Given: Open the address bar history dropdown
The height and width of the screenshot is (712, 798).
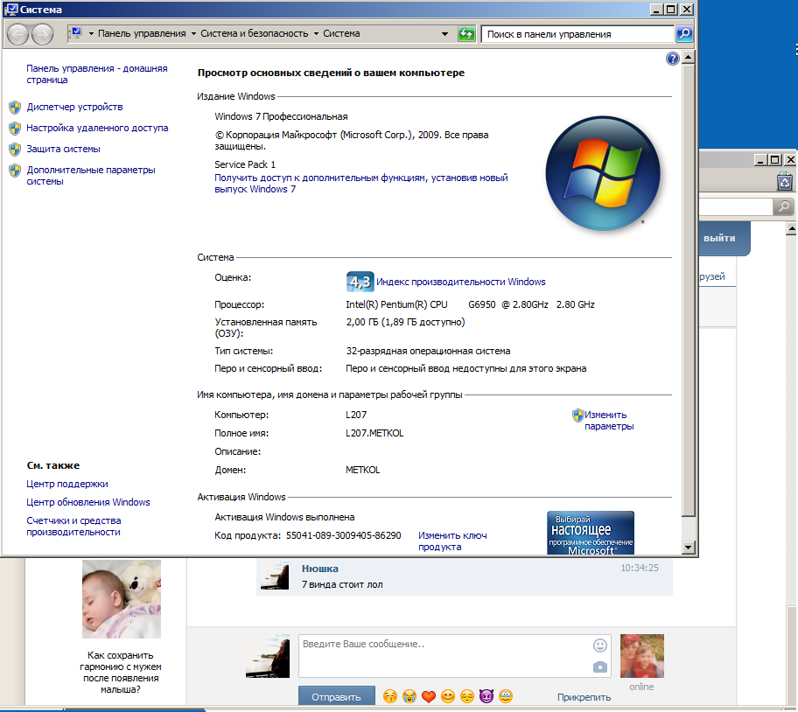Looking at the screenshot, I should click(444, 34).
